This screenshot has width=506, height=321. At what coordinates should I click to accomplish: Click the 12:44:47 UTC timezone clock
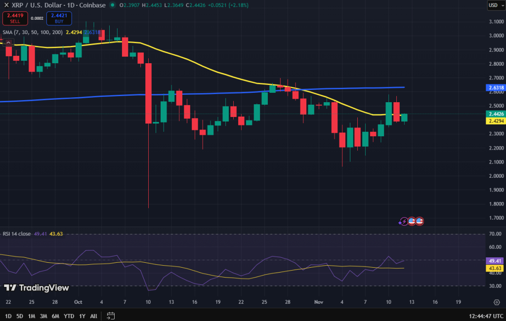click(x=486, y=316)
